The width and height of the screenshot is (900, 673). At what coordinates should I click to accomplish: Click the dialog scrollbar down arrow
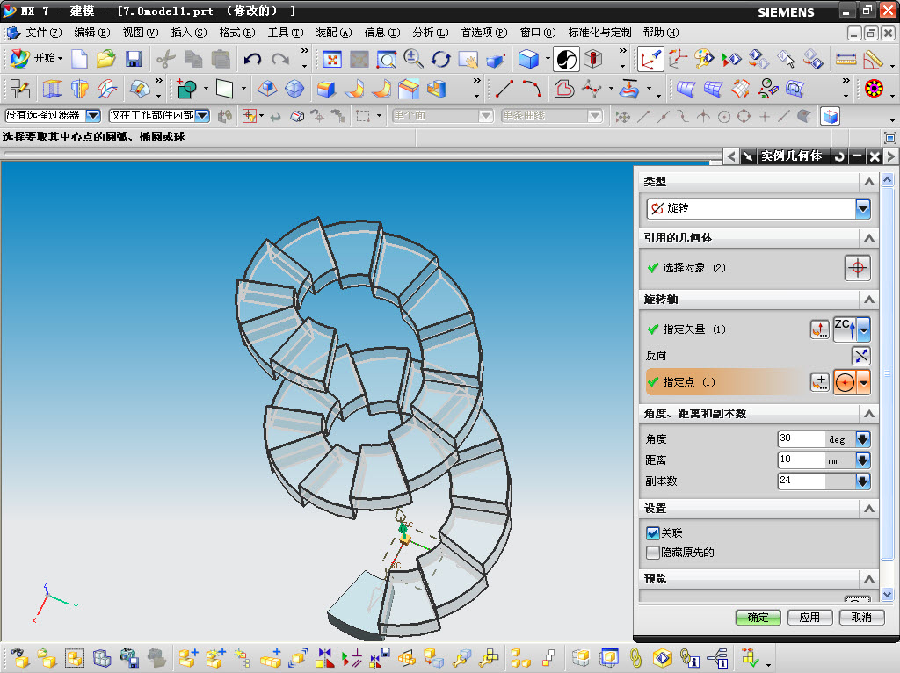click(888, 595)
